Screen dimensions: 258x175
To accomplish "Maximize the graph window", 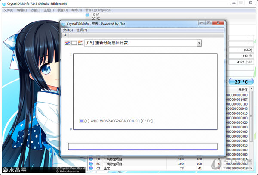I will pos(209,23).
